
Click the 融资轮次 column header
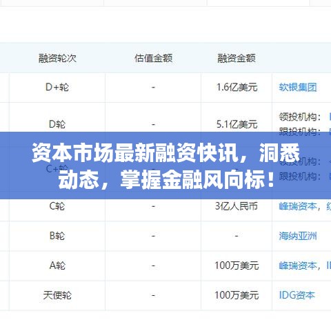point(57,58)
